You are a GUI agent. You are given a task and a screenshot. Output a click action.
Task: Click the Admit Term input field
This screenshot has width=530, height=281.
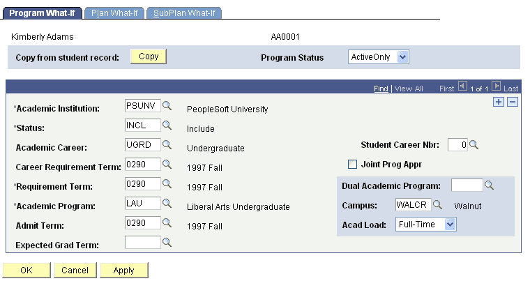[x=143, y=224]
